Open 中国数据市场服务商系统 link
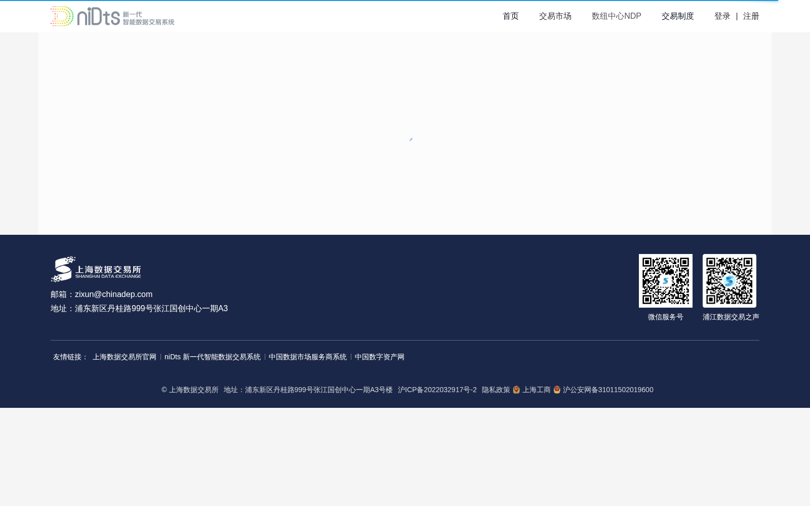Viewport: 810px width, 506px height. [307, 357]
